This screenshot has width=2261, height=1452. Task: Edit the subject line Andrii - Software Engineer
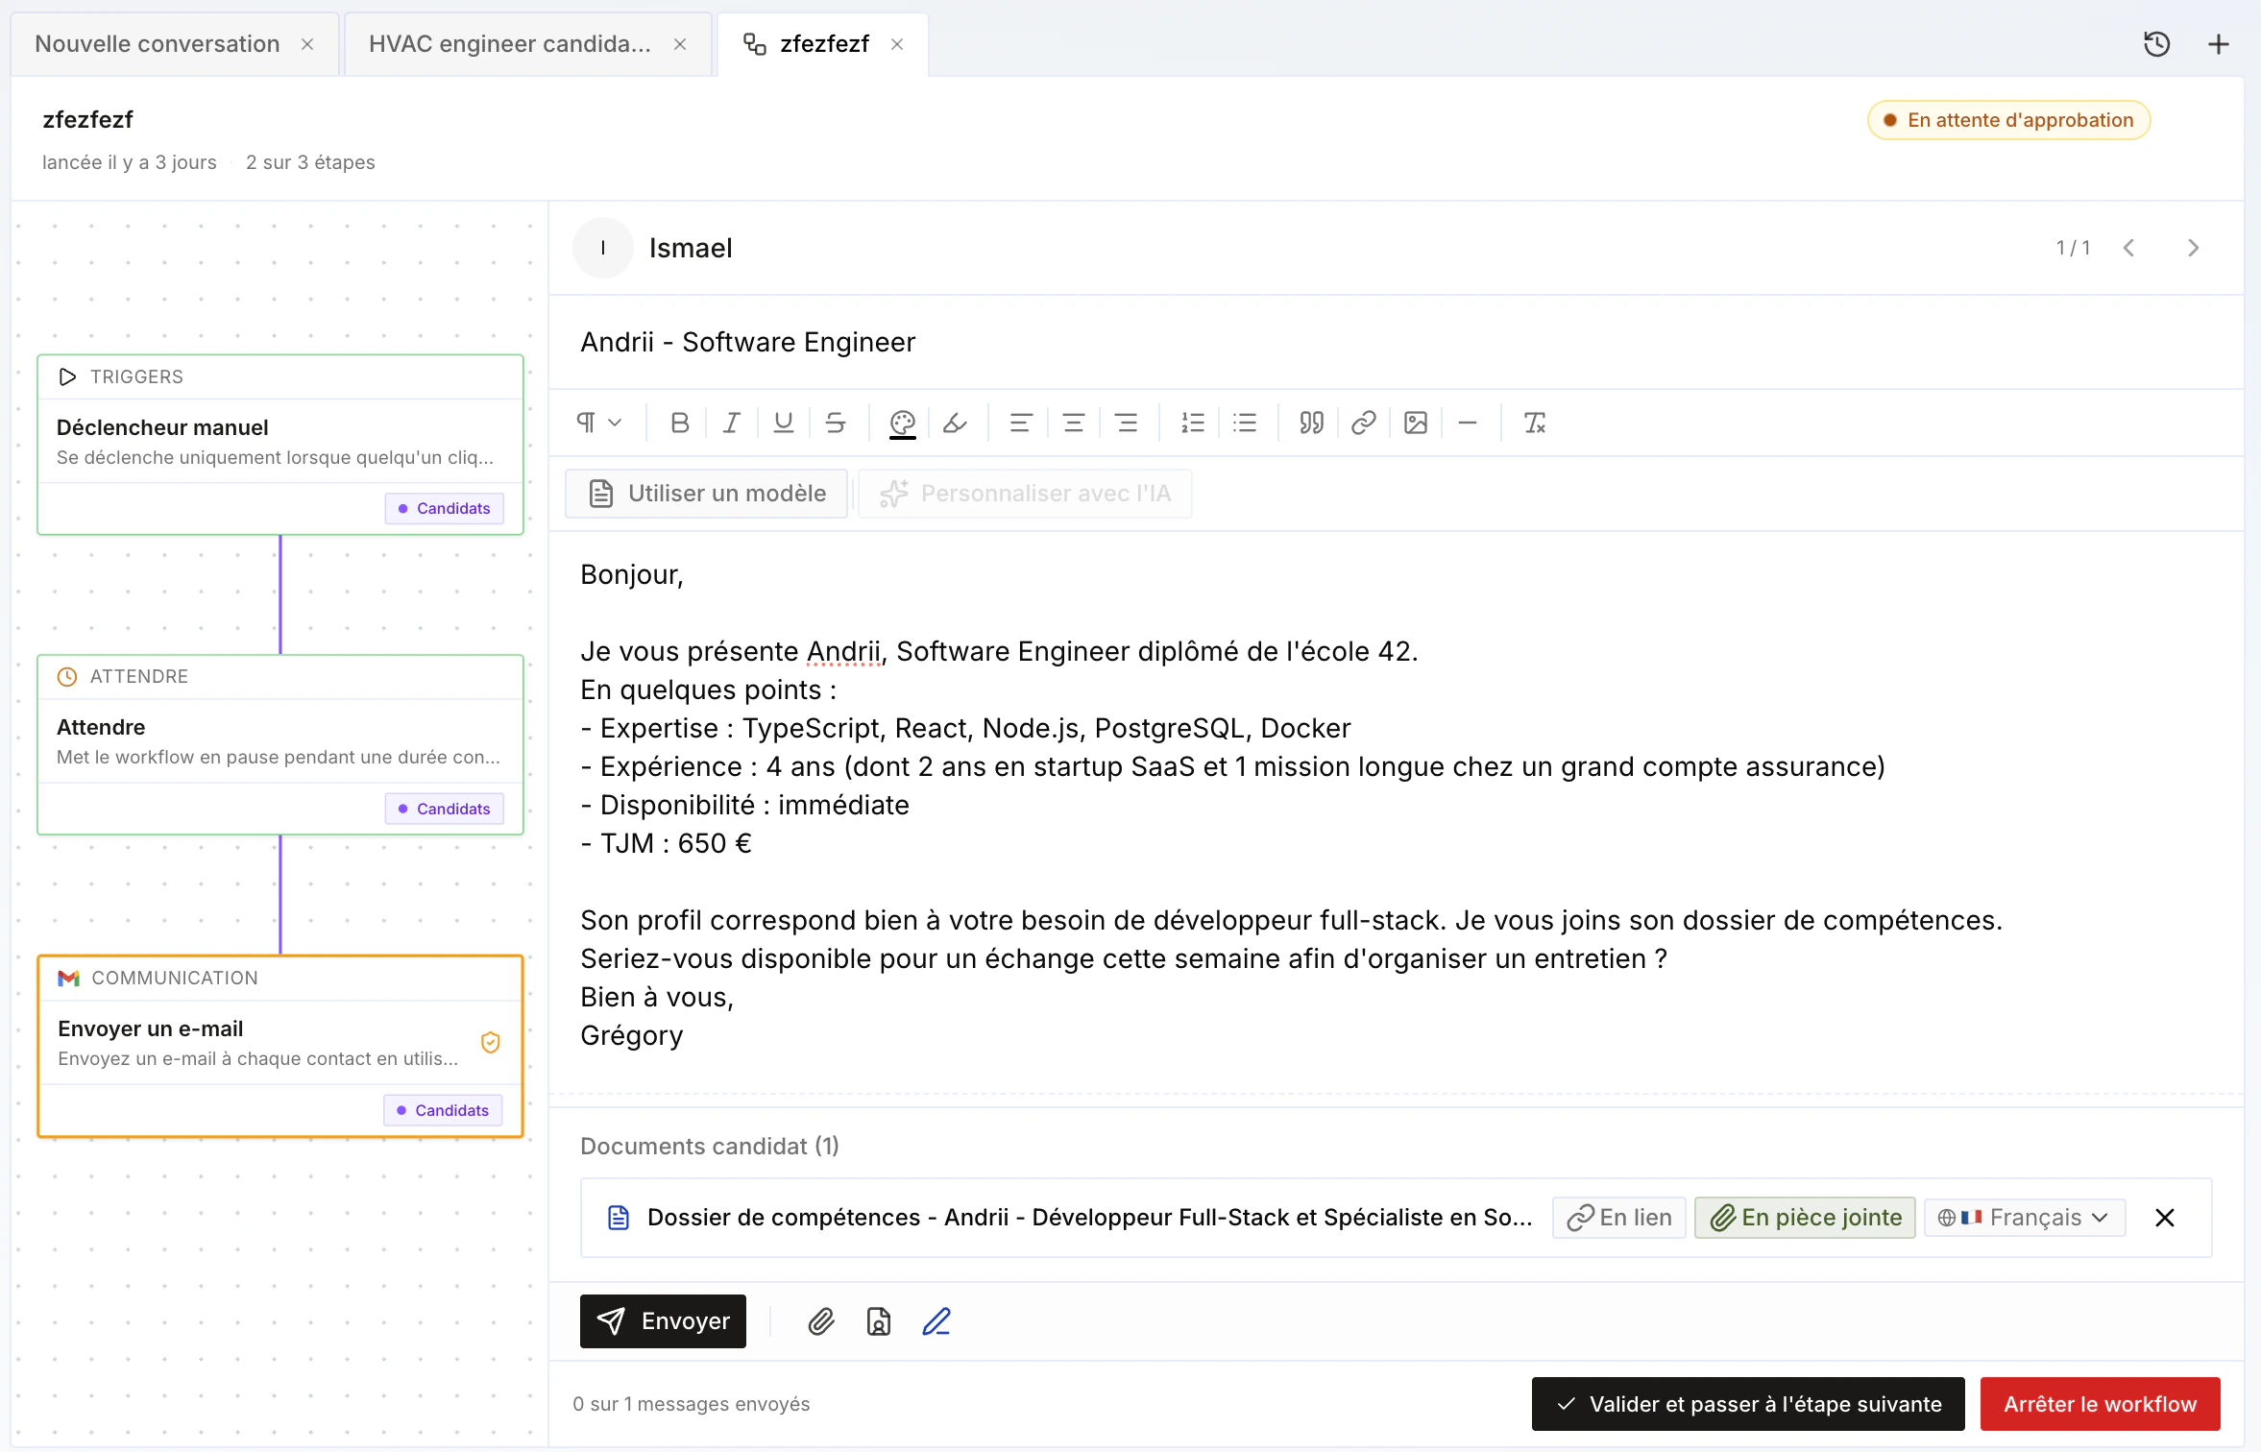748,342
